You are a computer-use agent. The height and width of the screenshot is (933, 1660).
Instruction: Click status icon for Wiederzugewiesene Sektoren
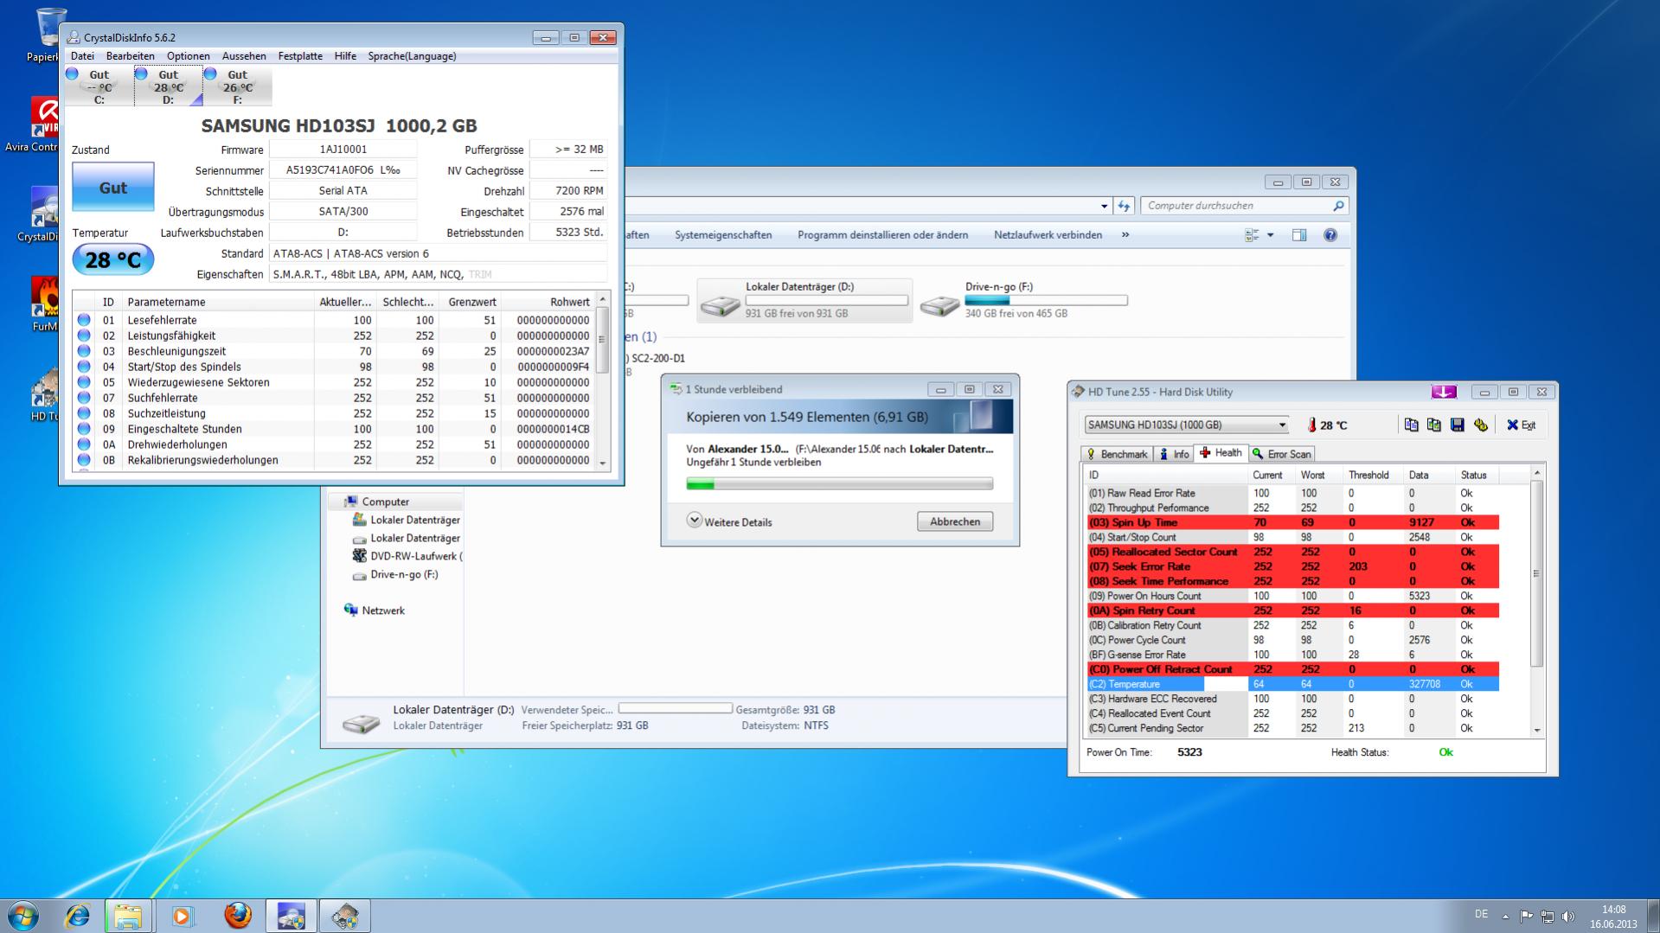pos(84,382)
